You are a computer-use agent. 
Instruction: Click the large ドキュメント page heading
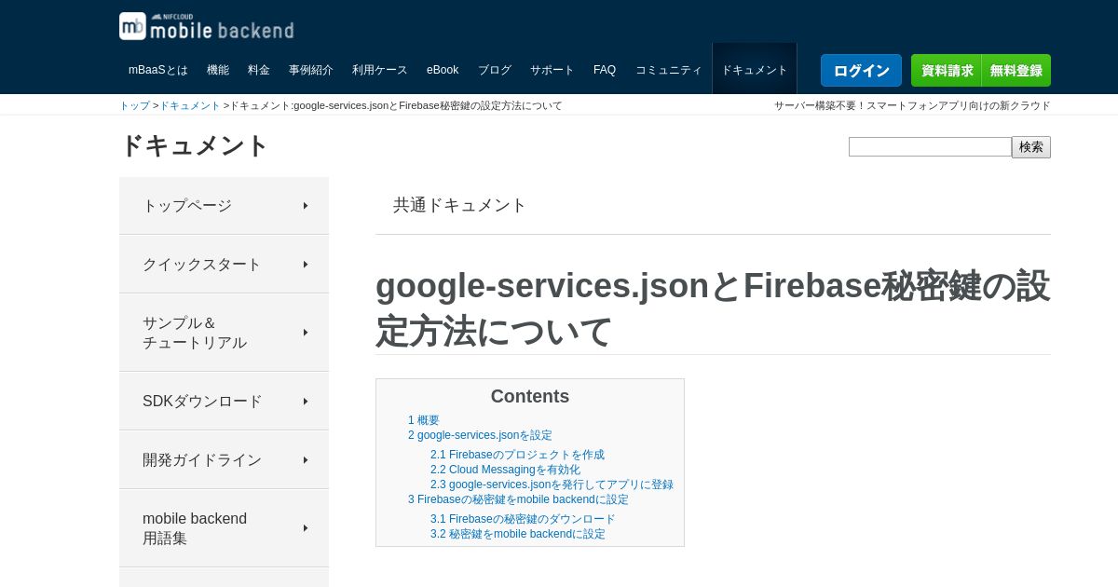pyautogui.click(x=195, y=145)
